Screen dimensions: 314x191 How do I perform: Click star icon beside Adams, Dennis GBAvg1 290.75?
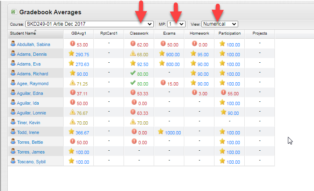[x=71, y=53]
